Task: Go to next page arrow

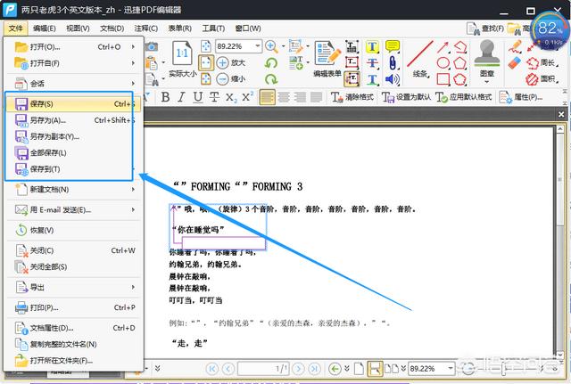Action: 298,369
